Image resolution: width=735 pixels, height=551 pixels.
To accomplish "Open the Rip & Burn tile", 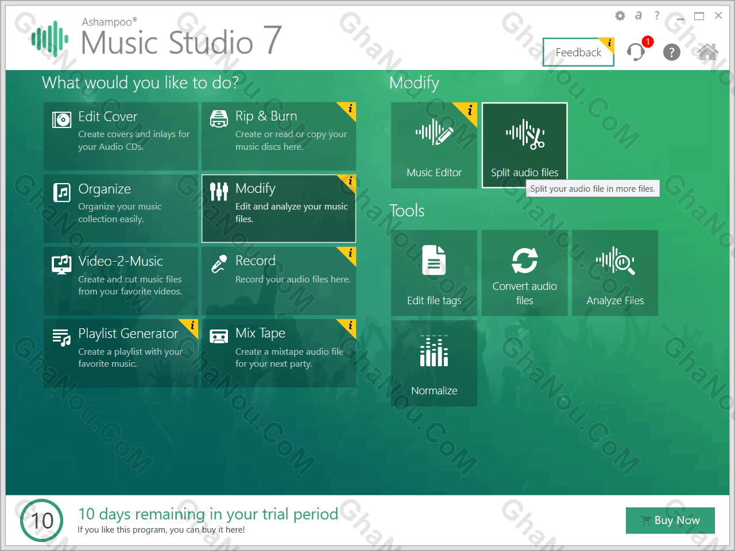I will [278, 136].
